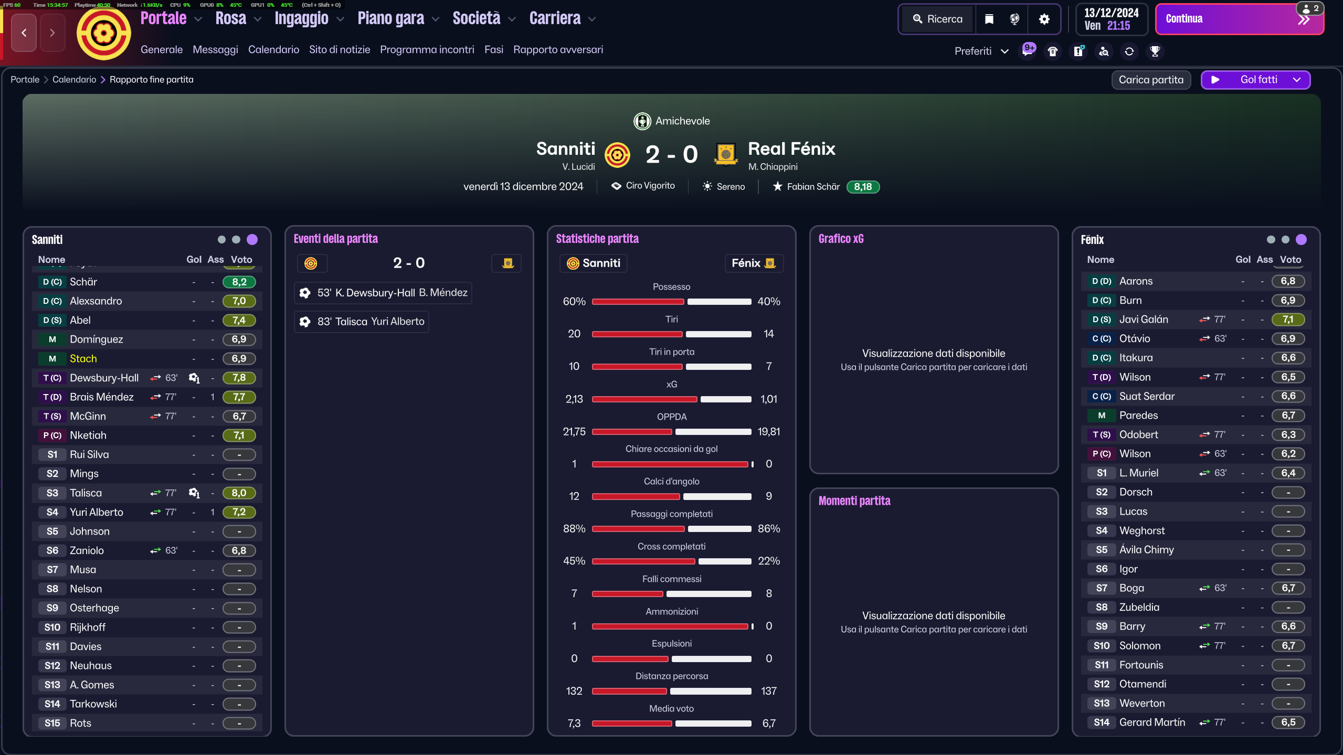Click the Continua button
The image size is (1343, 755).
1239,19
